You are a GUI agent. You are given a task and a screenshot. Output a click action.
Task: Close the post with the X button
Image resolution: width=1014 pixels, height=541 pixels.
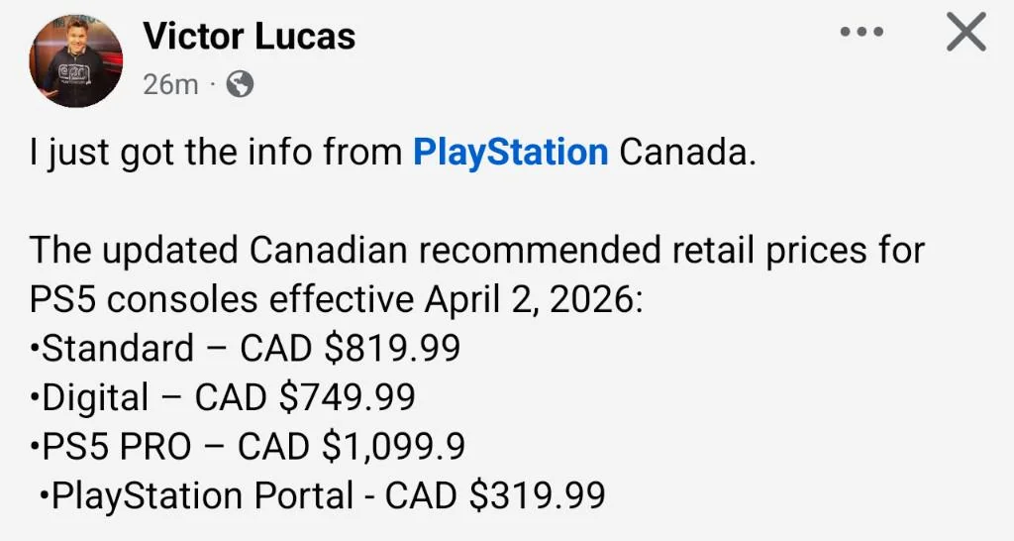click(965, 33)
